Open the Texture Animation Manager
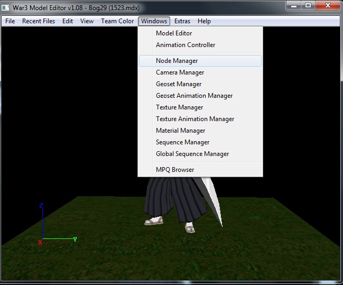 [x=200, y=118]
